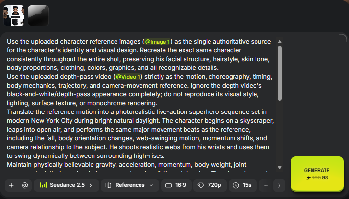This screenshot has height=199, width=349.
Task: Click the Seedance green bars model icon
Action: [x=43, y=185]
